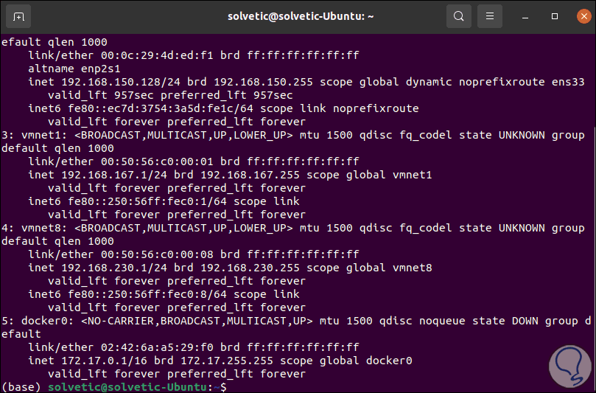Open a new terminal tab
Viewport: 596px width, 393px height.
point(18,15)
